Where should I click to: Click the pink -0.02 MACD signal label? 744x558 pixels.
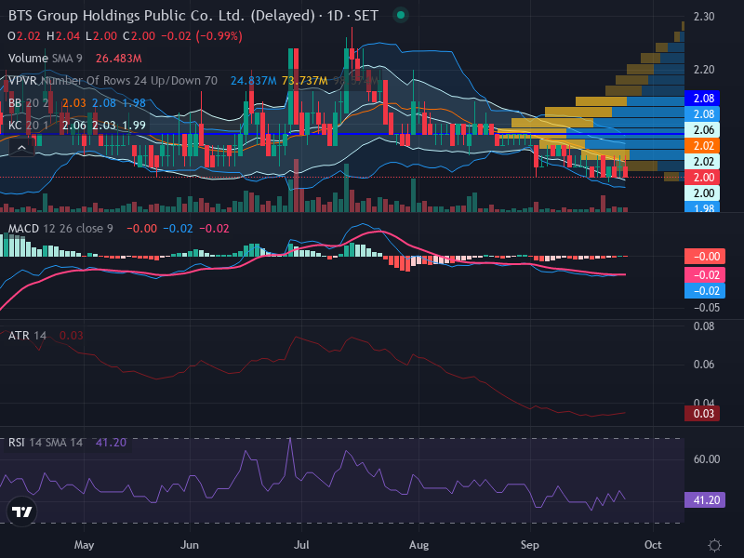705,275
